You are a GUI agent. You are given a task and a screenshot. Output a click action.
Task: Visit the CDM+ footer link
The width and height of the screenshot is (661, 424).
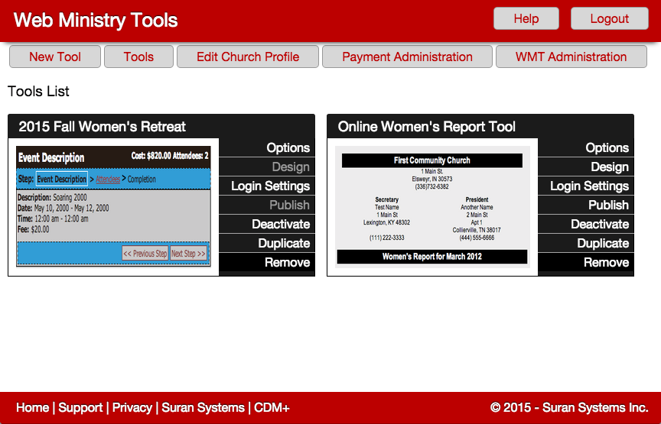[x=272, y=408]
